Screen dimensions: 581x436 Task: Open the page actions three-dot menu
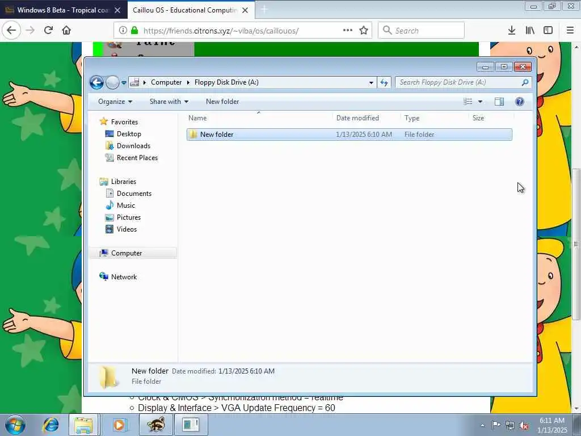tap(348, 31)
